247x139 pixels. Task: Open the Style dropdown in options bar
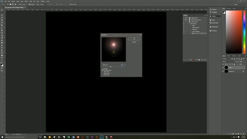click(43, 4)
